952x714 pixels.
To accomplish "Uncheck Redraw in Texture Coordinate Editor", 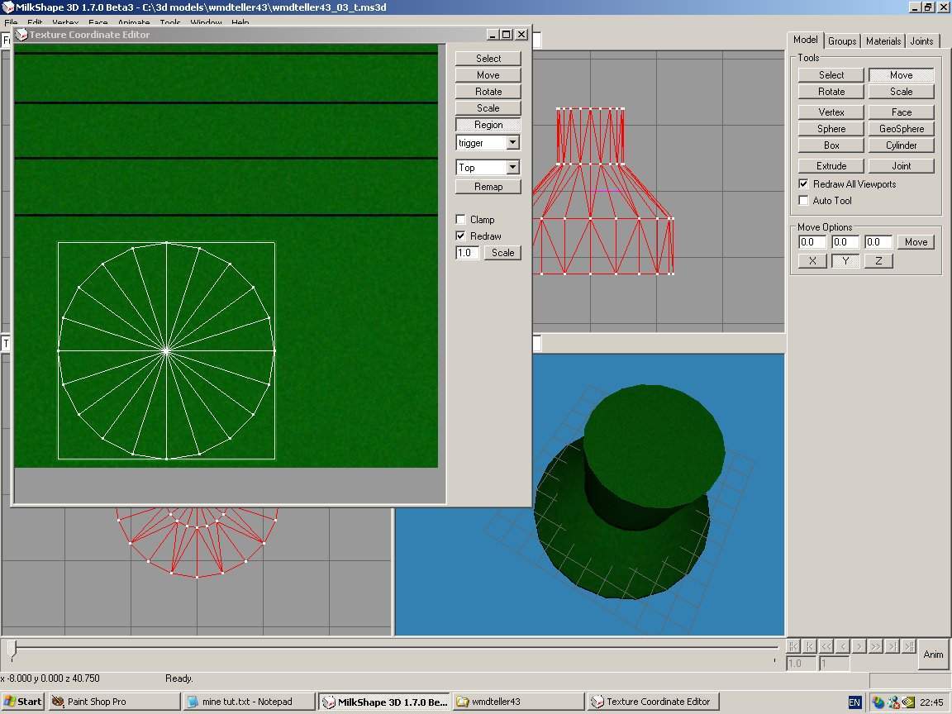I will 461,236.
